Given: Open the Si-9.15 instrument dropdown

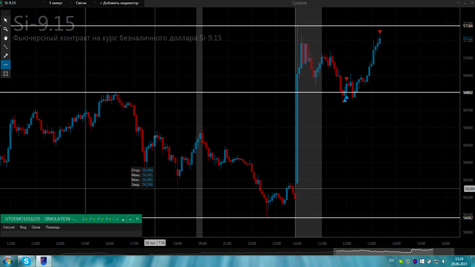Looking at the screenshot, I should pyautogui.click(x=25, y=3).
